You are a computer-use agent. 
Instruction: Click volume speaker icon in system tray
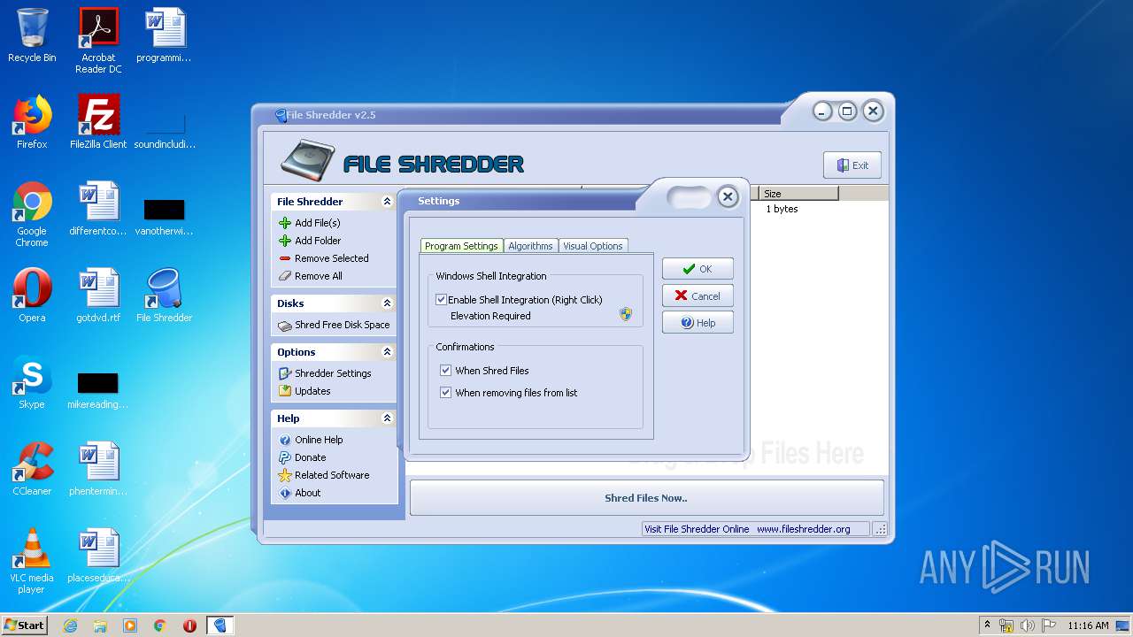pyautogui.click(x=1027, y=625)
